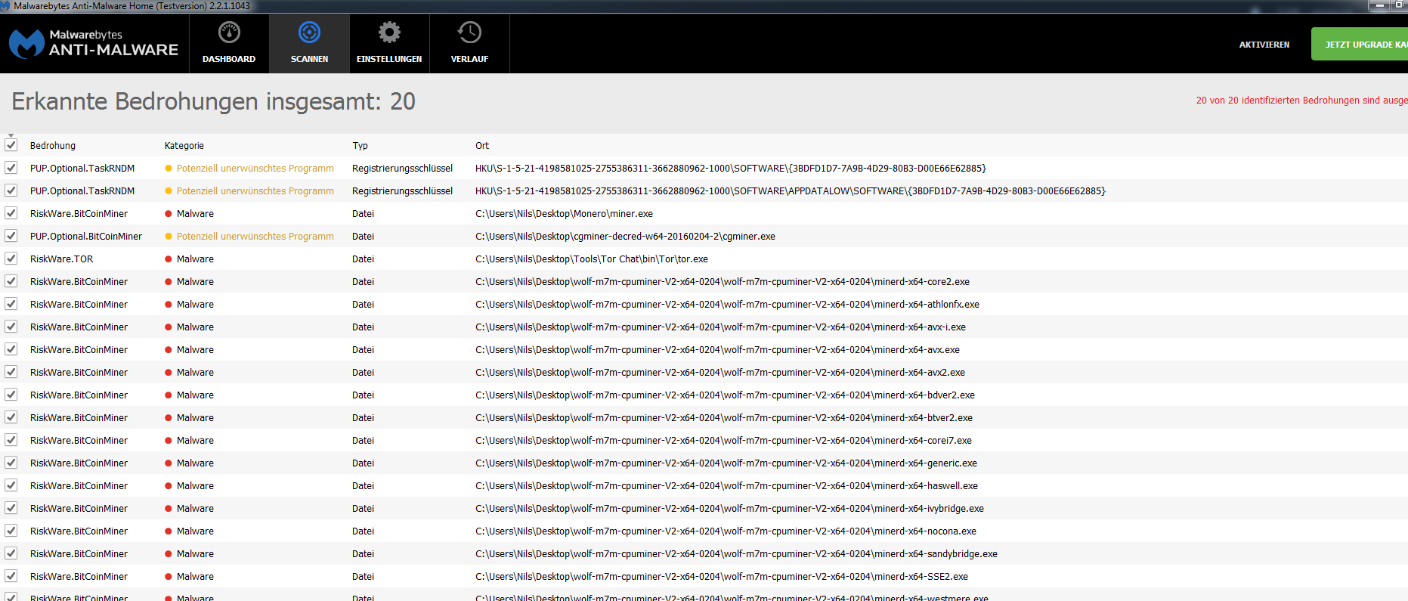Select the RiskWare.TOR threat name

point(62,259)
